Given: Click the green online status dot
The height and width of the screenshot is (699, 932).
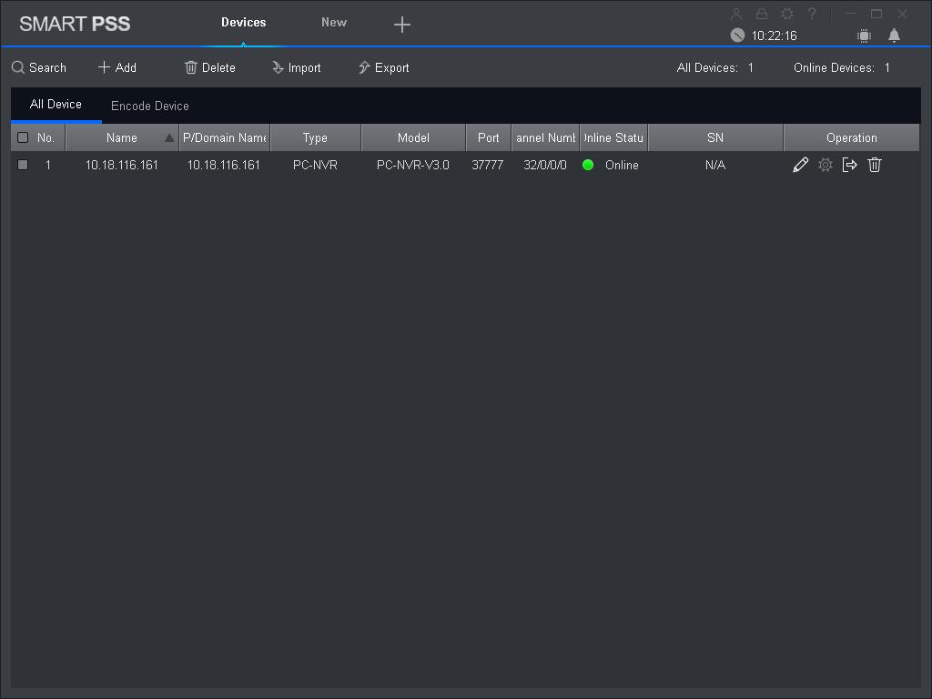Looking at the screenshot, I should [588, 165].
